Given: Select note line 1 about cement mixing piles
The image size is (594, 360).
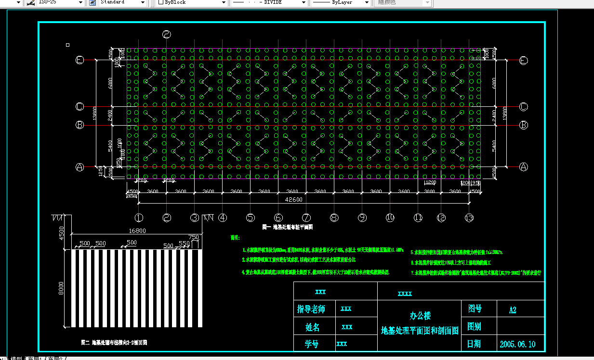Looking at the screenshot, I should 322,250.
